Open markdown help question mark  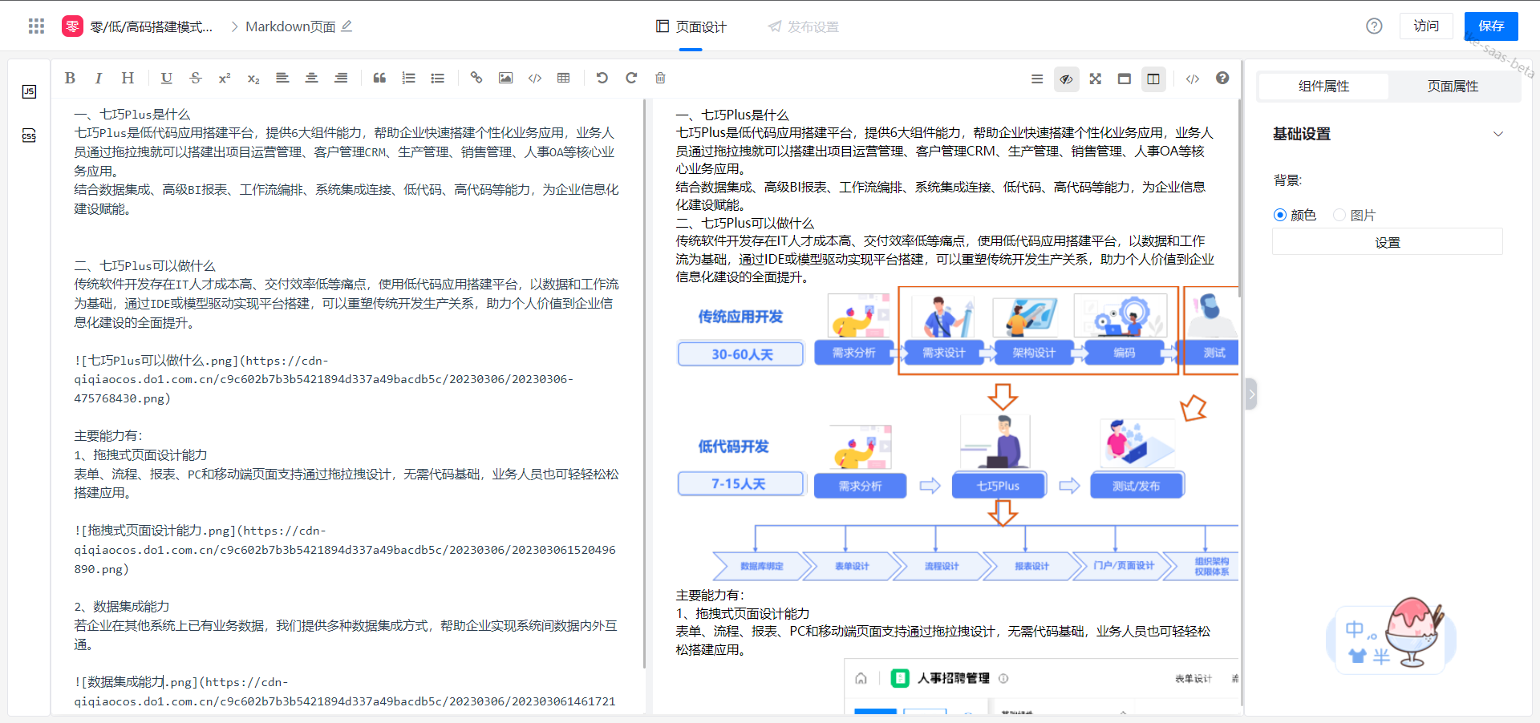click(x=1222, y=78)
